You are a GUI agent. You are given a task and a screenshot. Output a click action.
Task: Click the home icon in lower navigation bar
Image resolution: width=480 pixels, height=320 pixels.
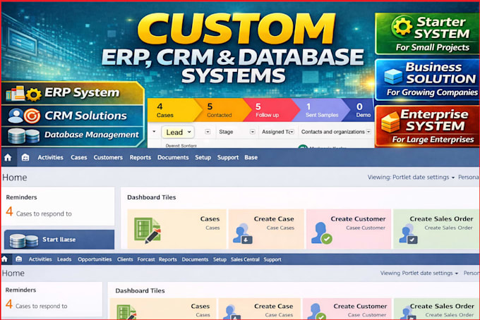click(5, 259)
